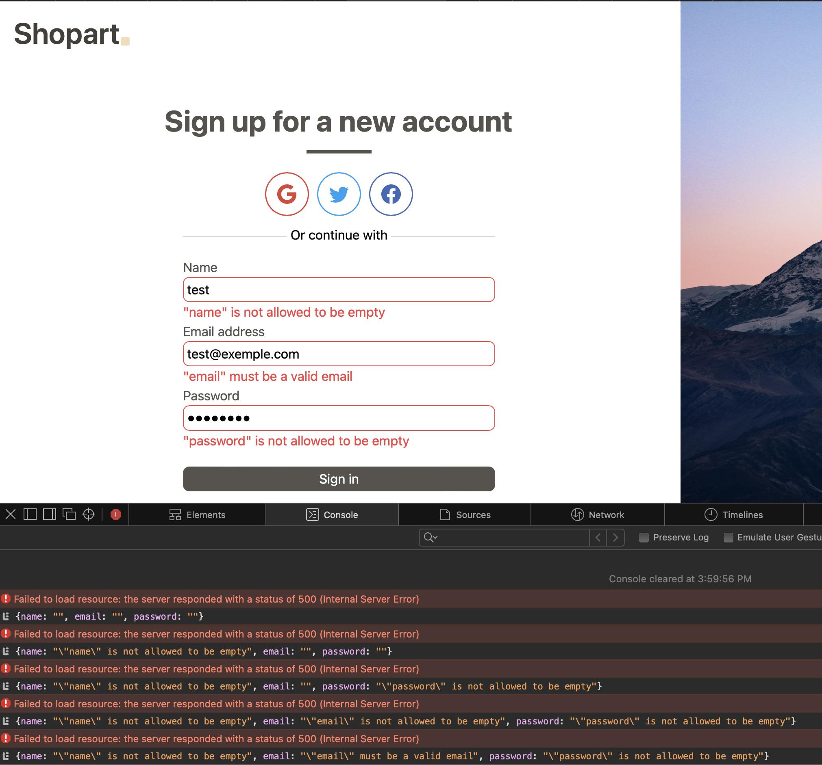This screenshot has width=822, height=765.
Task: Click the Google sign-up icon
Action: 287,194
